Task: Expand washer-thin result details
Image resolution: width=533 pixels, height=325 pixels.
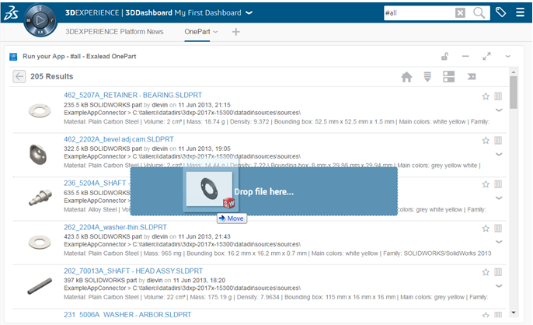Action: tap(499, 242)
